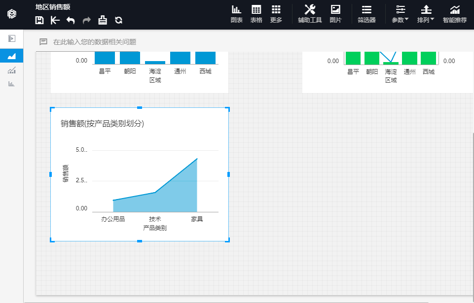
Task: Open the 筛选器 filter panel
Action: click(366, 14)
